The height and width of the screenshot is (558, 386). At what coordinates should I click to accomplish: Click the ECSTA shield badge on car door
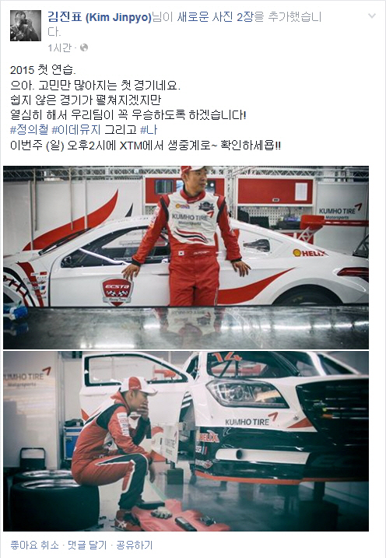coord(117,291)
